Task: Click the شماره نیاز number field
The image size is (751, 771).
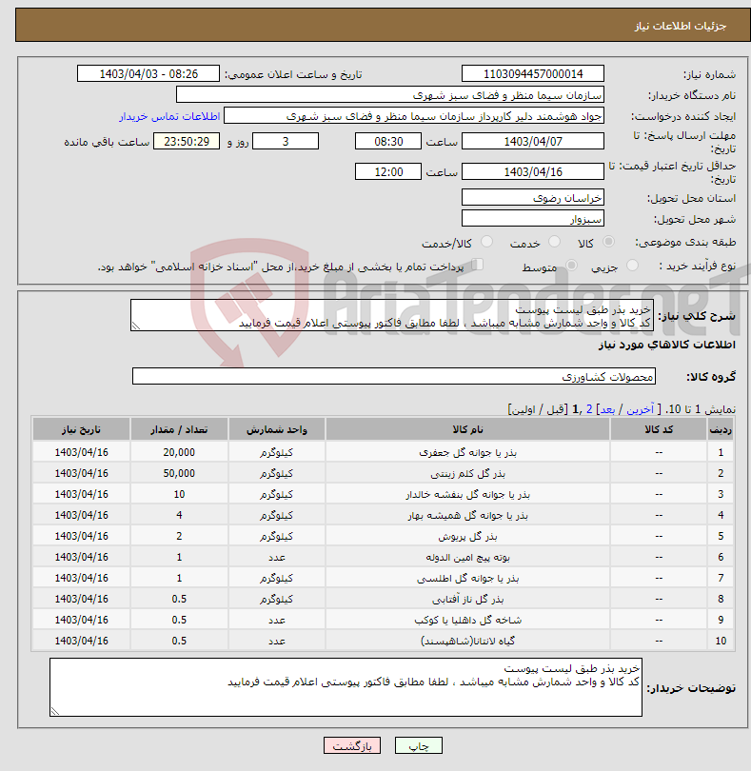Action: click(533, 73)
